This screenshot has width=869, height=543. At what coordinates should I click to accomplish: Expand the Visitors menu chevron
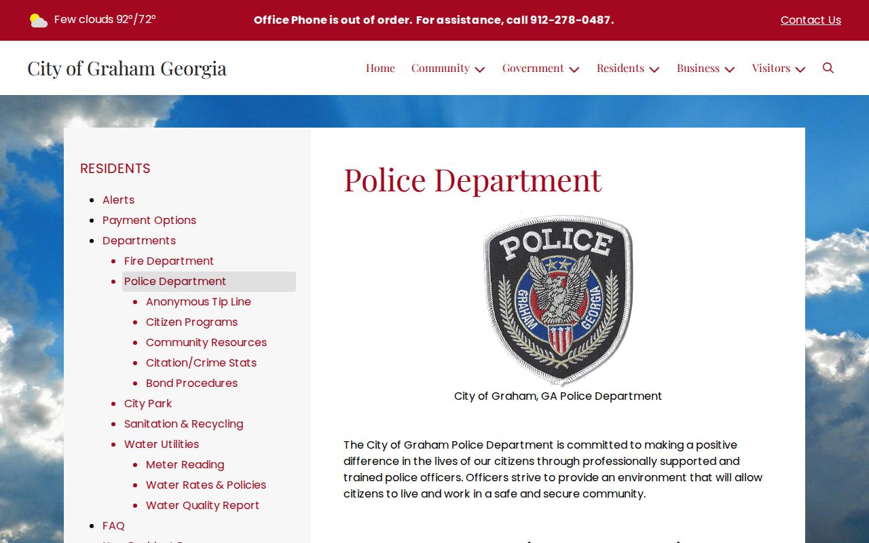tap(800, 69)
